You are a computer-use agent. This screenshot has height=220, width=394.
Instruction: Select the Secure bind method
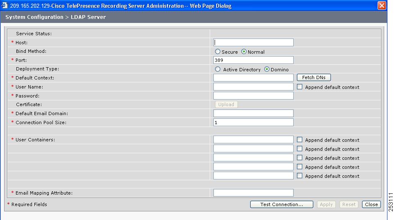point(217,52)
